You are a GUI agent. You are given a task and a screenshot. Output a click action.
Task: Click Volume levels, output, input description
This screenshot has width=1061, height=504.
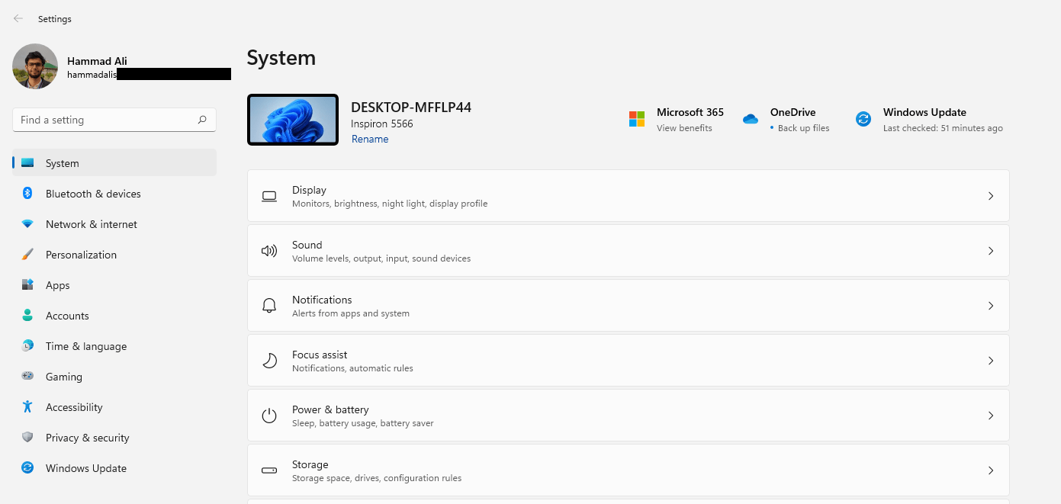coord(381,258)
